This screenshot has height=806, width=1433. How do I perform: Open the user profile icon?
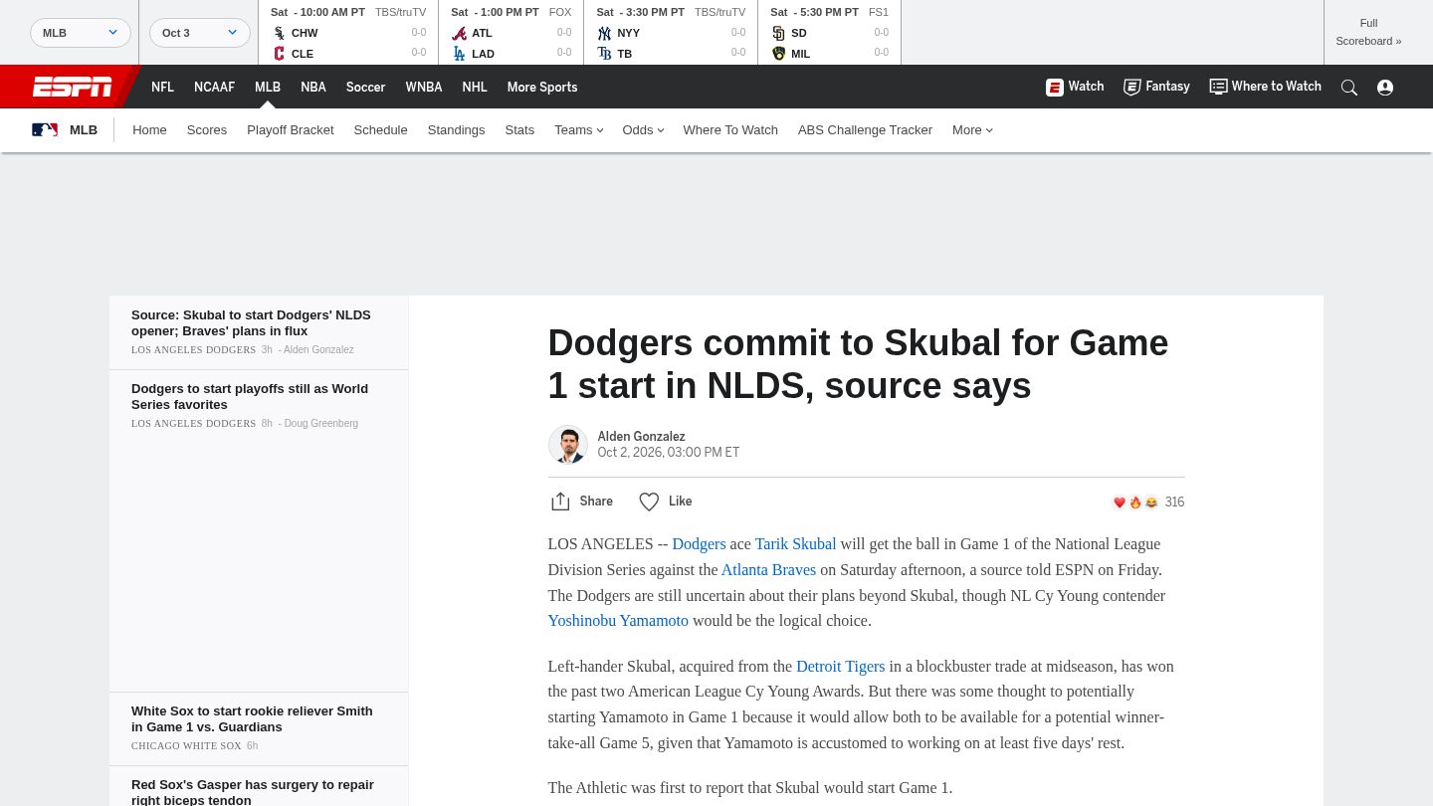(1385, 88)
